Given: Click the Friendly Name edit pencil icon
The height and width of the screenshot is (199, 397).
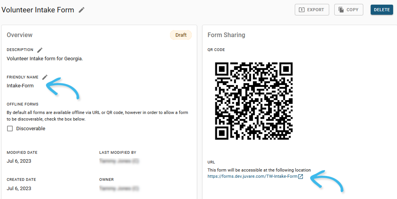Looking at the screenshot, I should [x=45, y=77].
